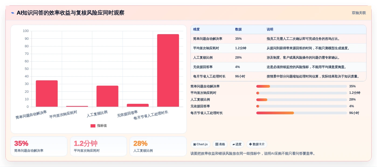This screenshot has height=167, width=377.
Task: Click the 无依据回答率 progress bar
Action: click(x=302, y=106)
